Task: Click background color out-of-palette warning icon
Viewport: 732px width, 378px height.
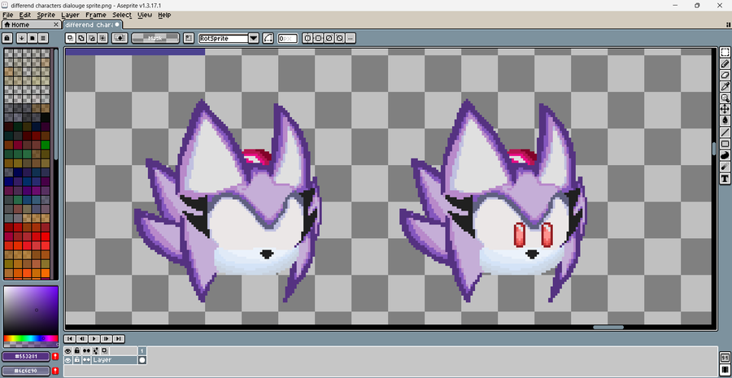Action: pos(55,371)
